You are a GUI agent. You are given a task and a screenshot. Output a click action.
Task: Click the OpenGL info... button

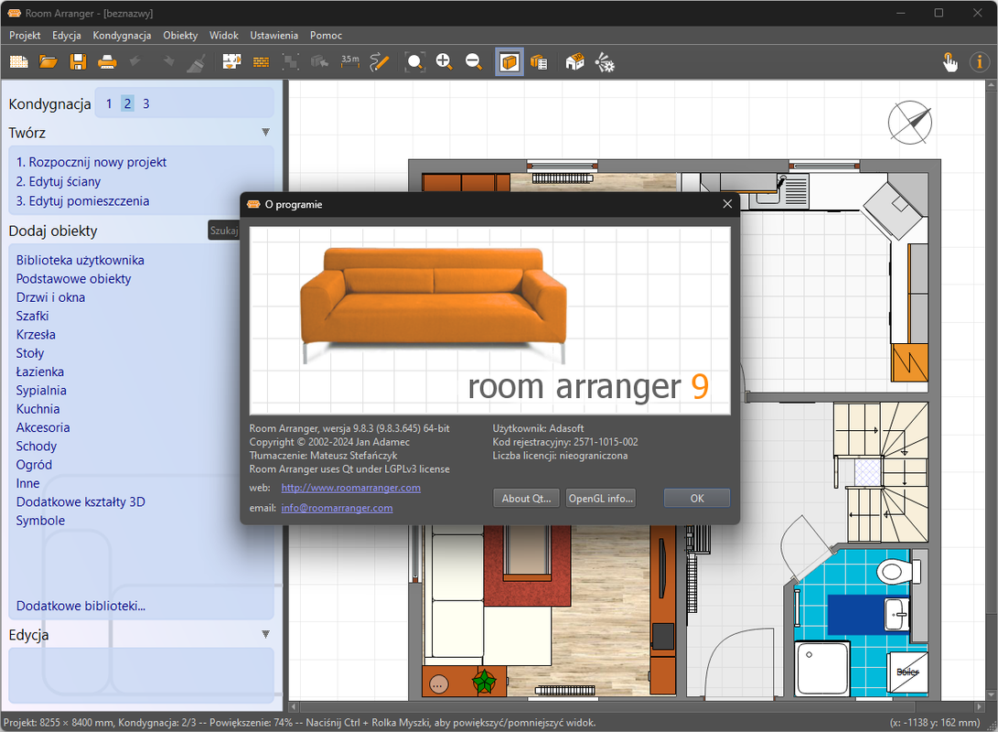pyautogui.click(x=601, y=499)
